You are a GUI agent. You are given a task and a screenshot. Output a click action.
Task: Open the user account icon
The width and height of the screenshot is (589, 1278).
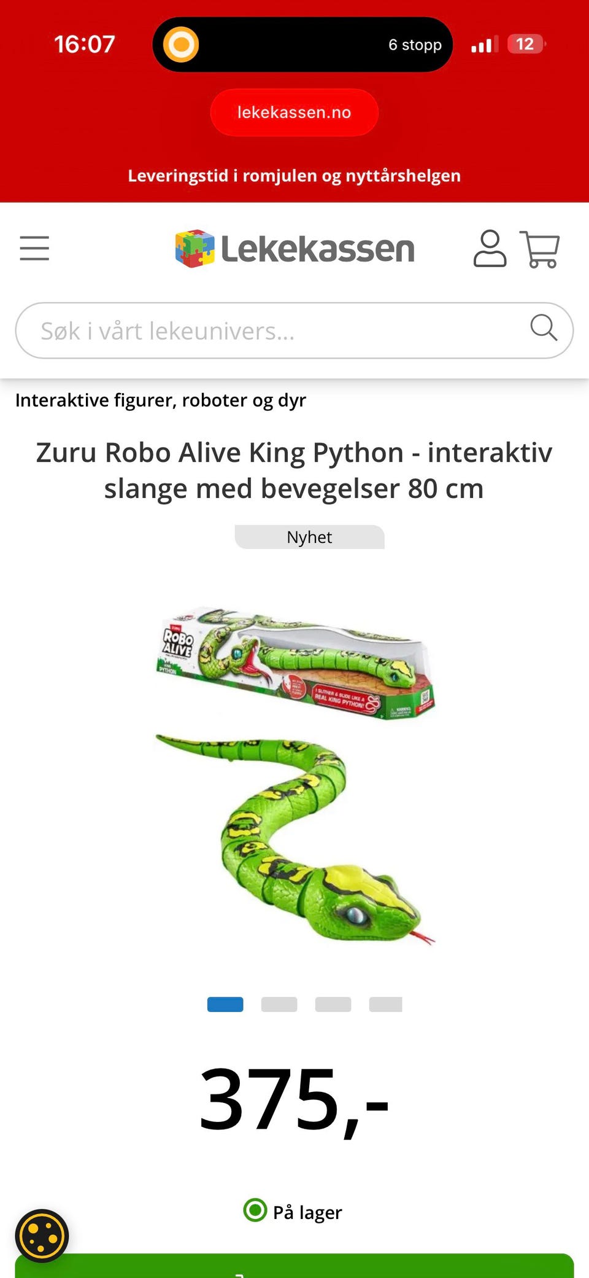(x=490, y=249)
